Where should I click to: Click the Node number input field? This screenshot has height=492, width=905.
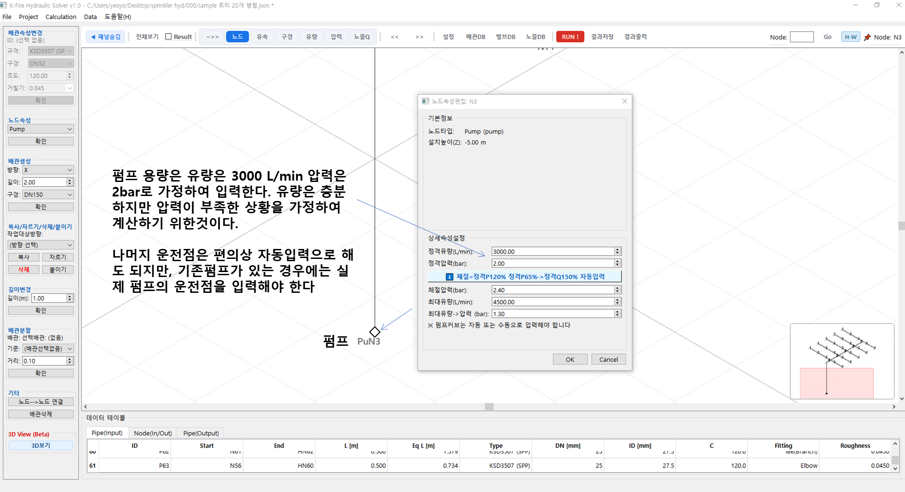tap(801, 37)
